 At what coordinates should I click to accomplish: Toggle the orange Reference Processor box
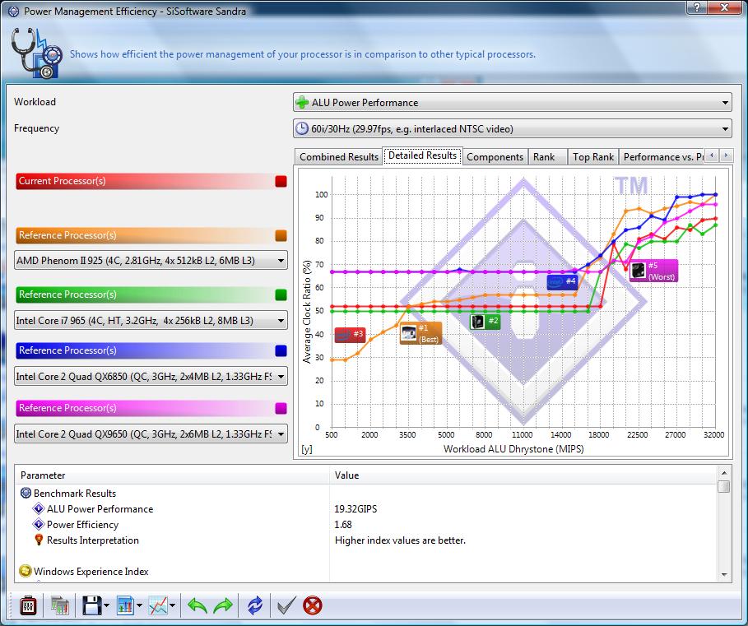[x=281, y=235]
